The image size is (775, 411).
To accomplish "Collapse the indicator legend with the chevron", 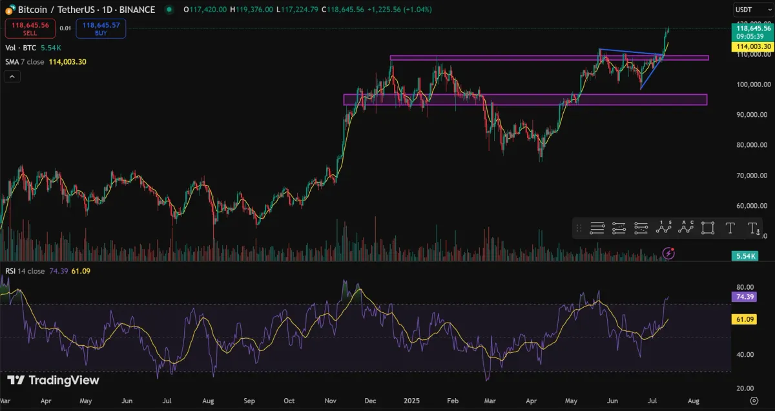I will click(x=12, y=76).
